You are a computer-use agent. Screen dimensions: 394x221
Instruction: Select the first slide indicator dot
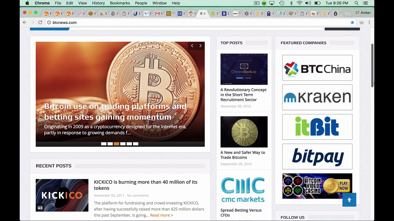tap(104, 144)
